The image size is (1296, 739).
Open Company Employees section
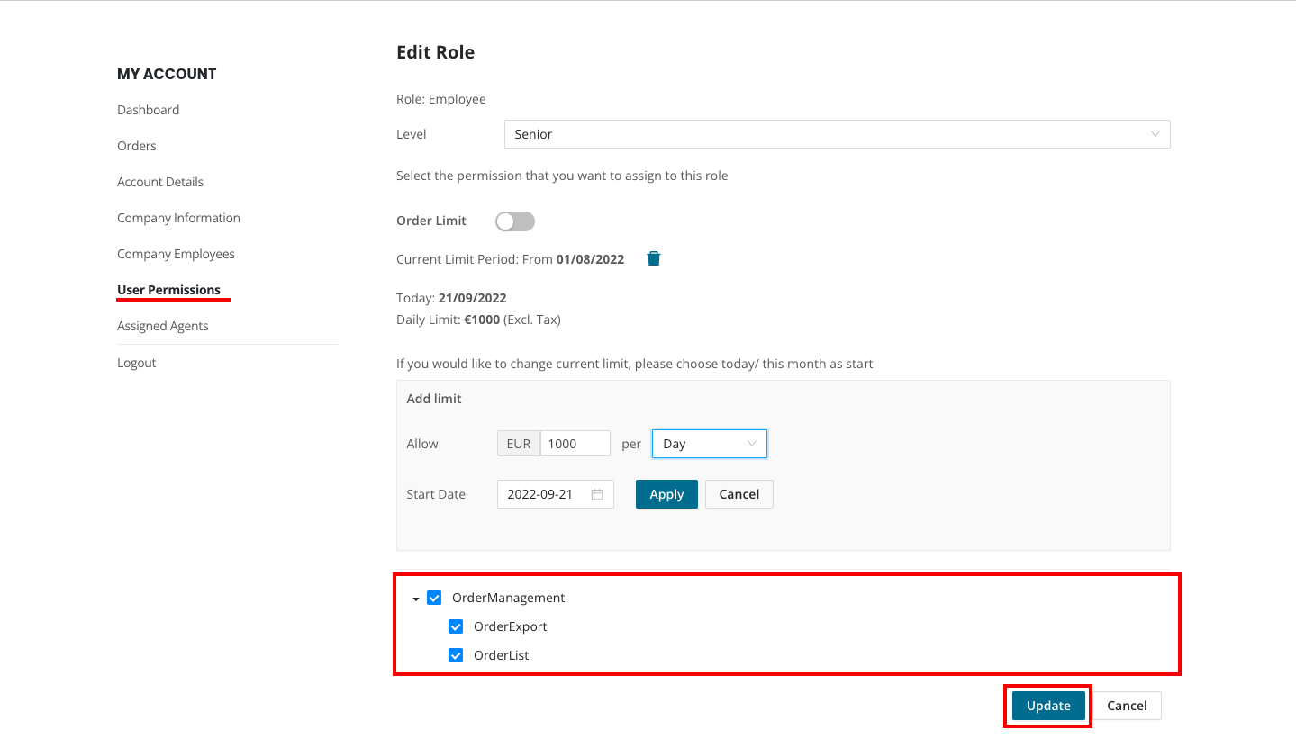pyautogui.click(x=176, y=254)
